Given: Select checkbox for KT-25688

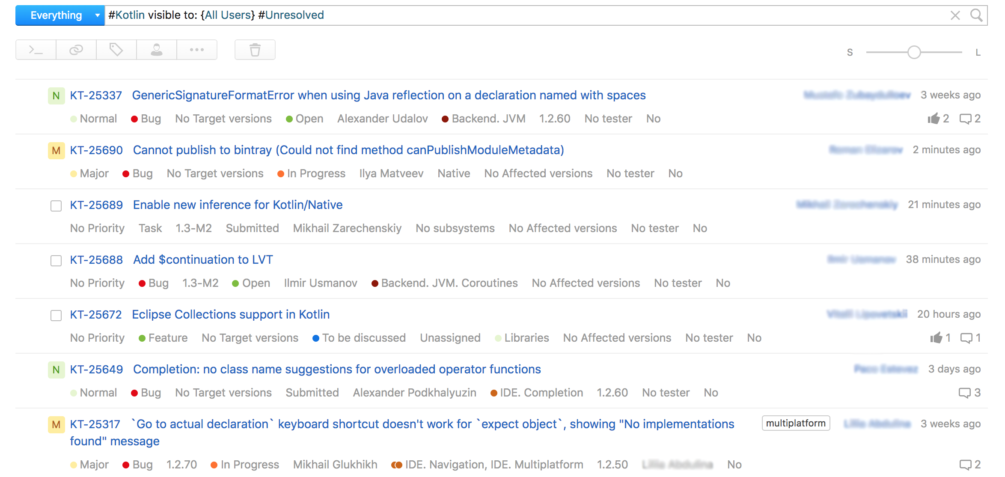Looking at the screenshot, I should [x=56, y=261].
